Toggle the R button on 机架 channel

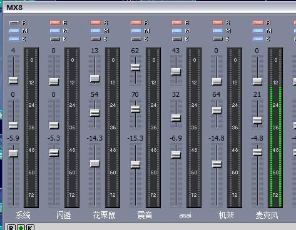point(218,22)
